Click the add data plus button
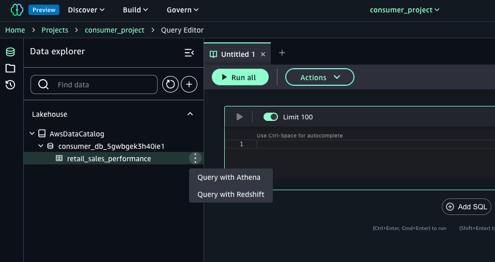The width and height of the screenshot is (495, 262). (x=189, y=84)
